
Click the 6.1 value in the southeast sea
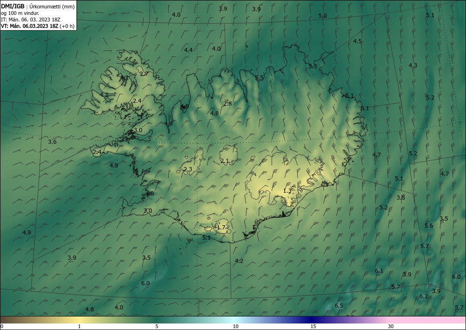tap(379, 270)
